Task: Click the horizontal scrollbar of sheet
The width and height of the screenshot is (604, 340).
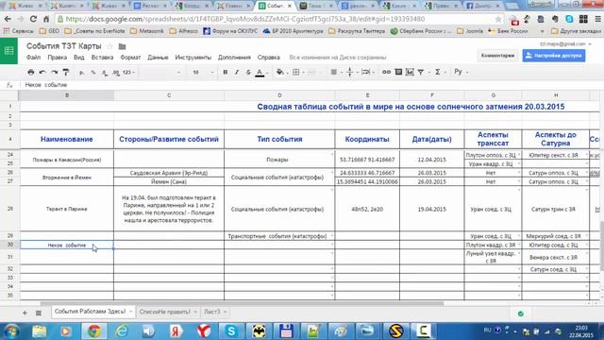Action: (x=242, y=304)
